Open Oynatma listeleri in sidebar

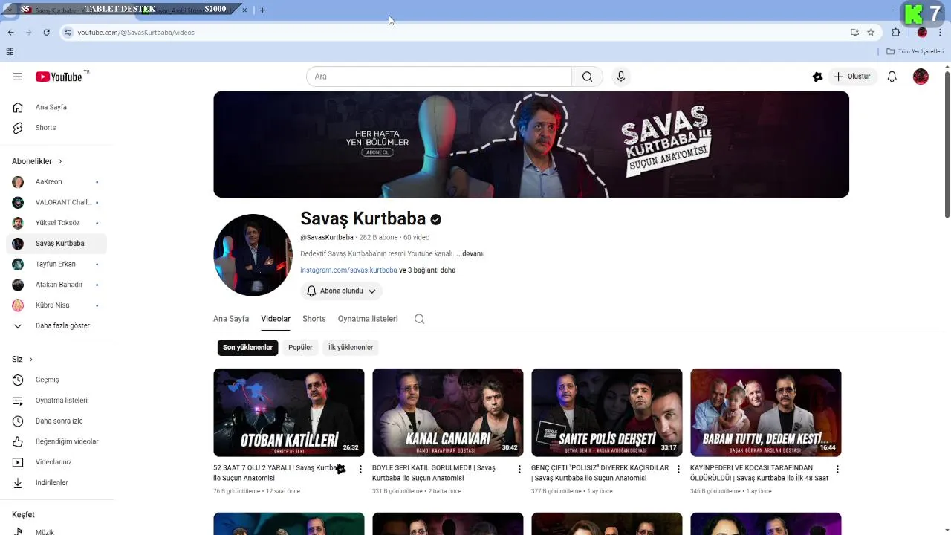click(56, 401)
